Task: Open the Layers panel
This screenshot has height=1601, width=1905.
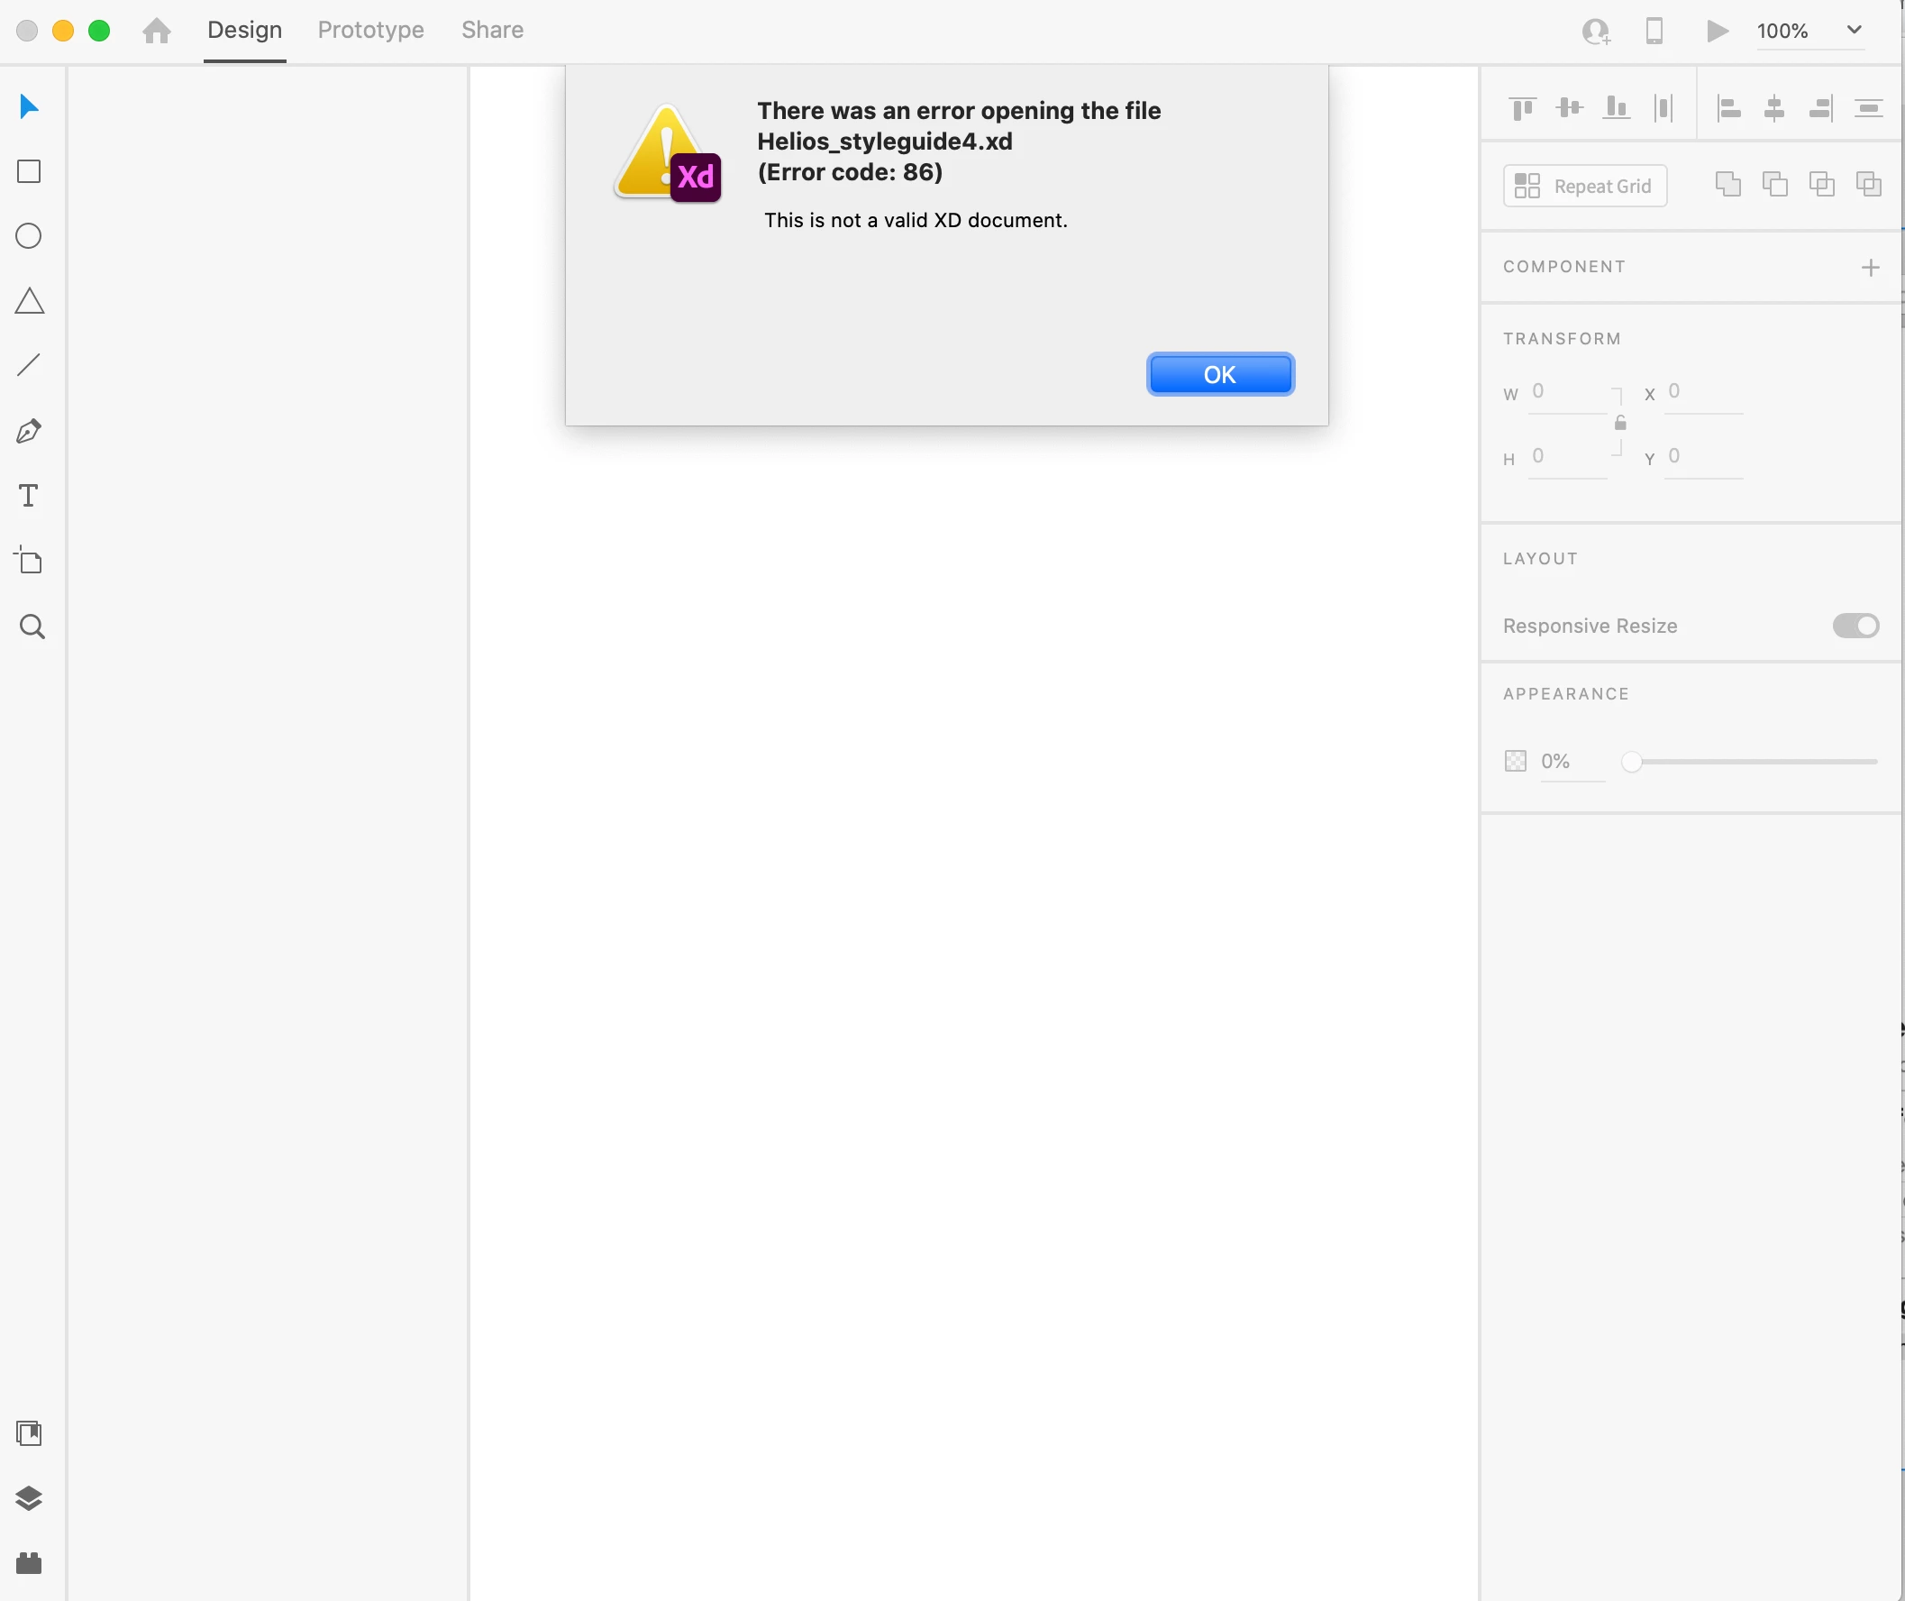Action: click(29, 1497)
